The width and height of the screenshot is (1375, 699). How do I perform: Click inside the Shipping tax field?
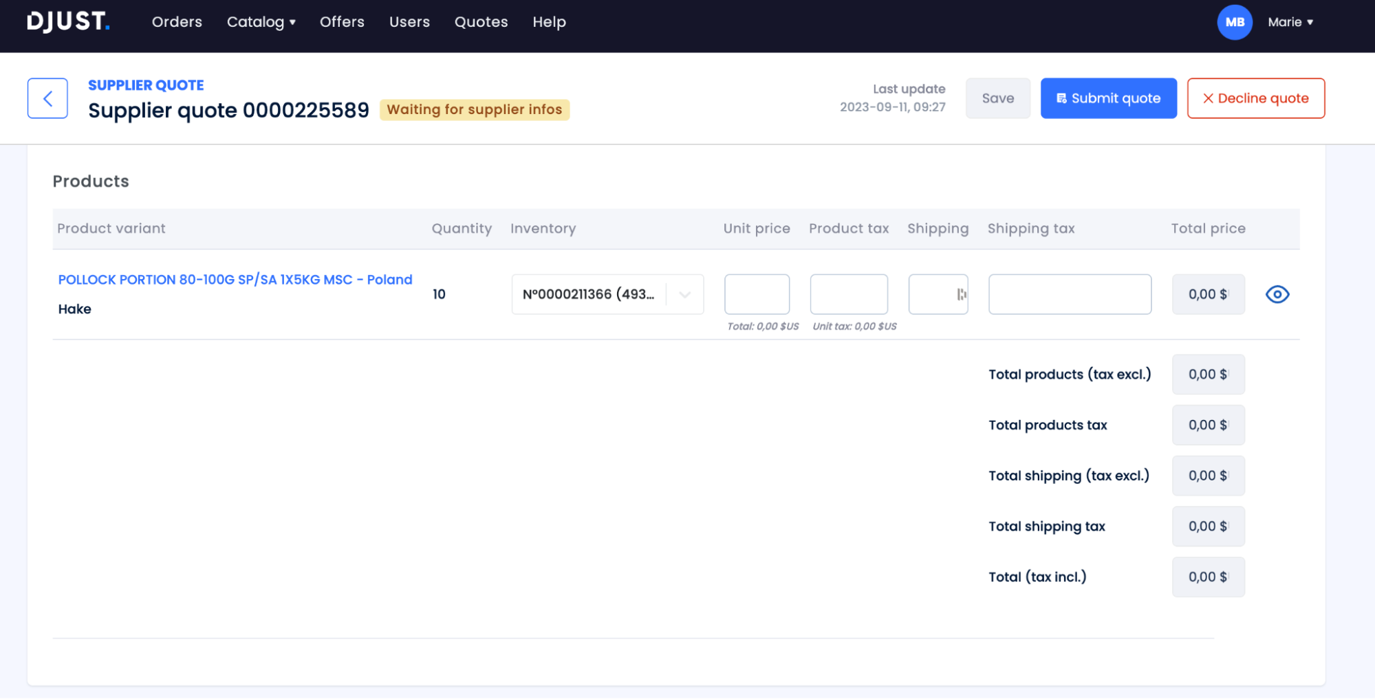[1069, 293]
